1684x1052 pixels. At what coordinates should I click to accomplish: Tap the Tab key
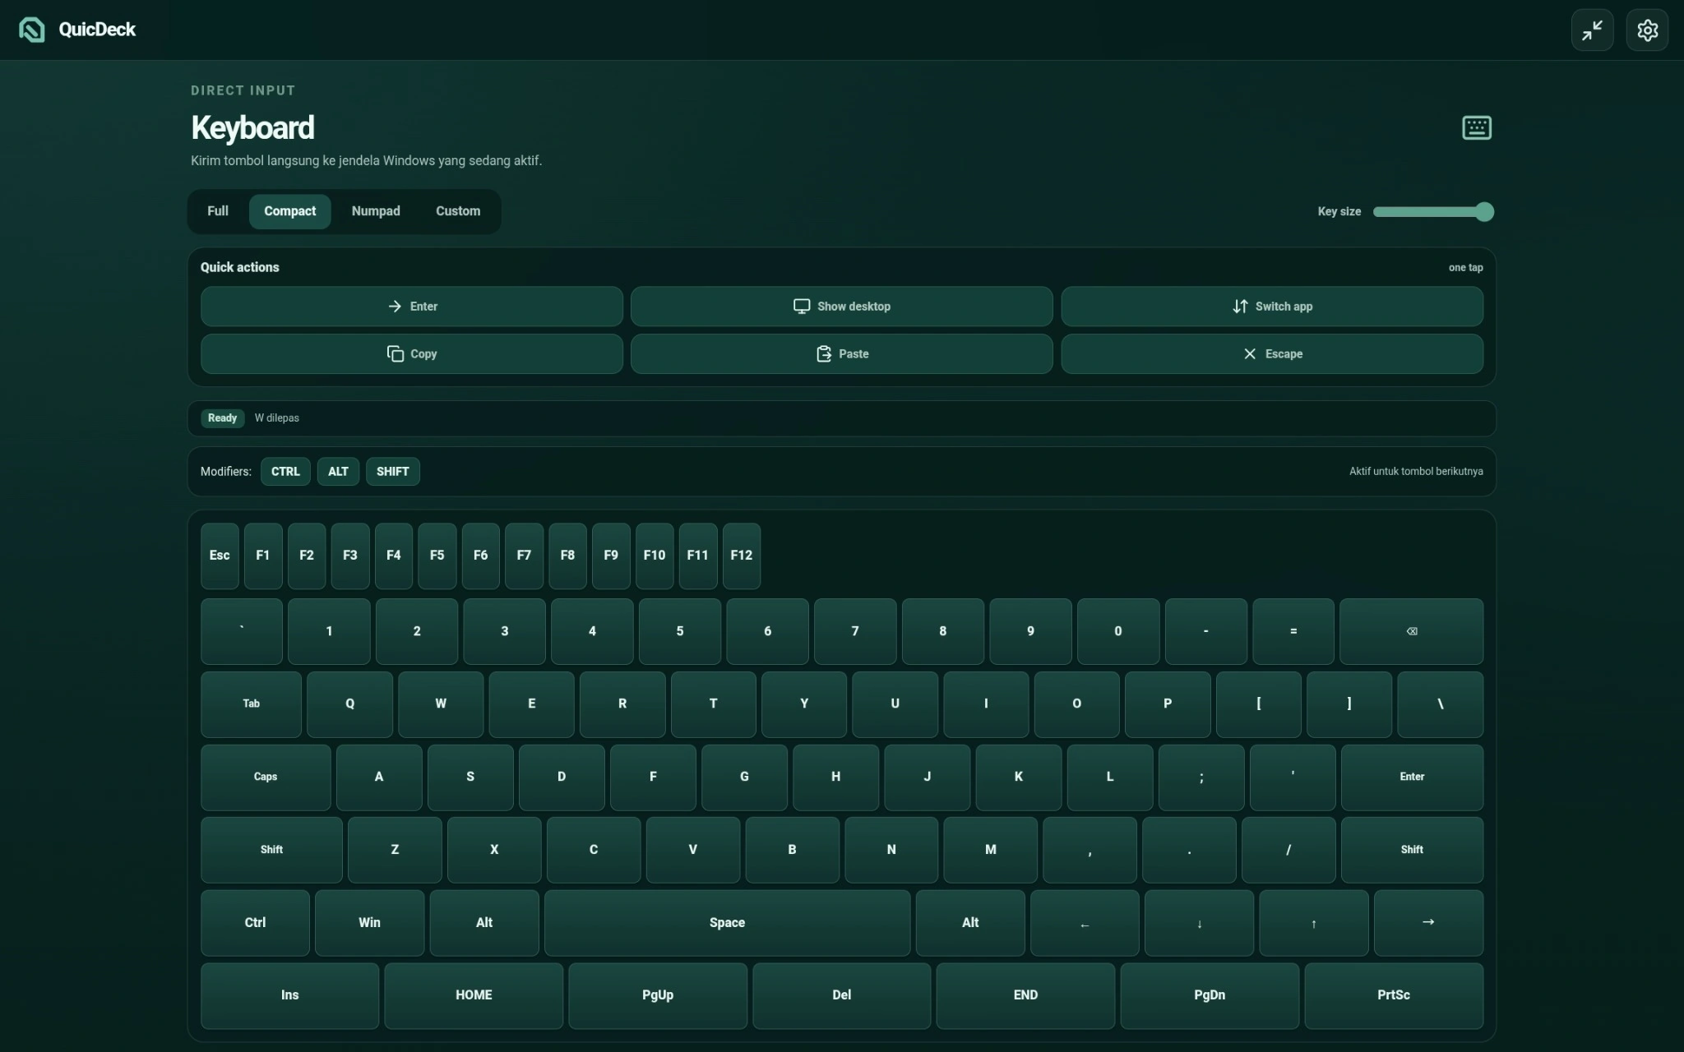[251, 704]
